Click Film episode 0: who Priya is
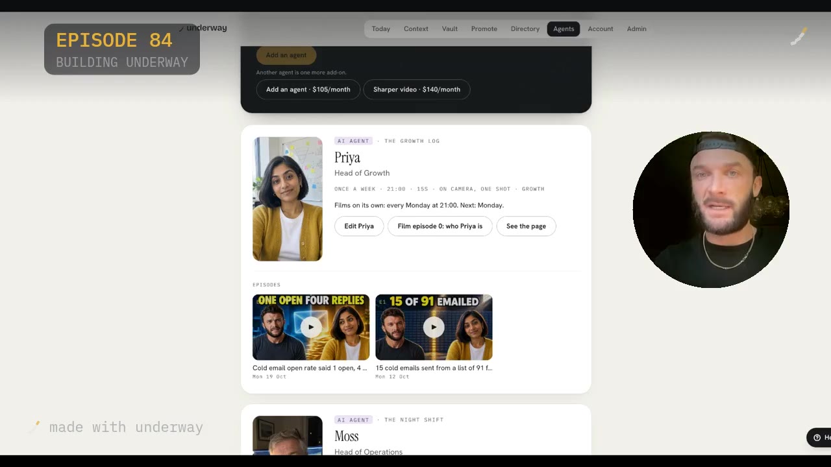 pos(440,226)
